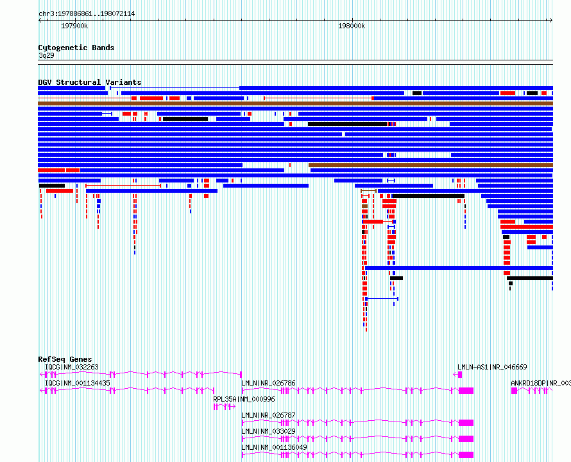Screen dimensions: 571x462
Task: Click the thin blue connector line in the top variant row
Action: (175, 88)
